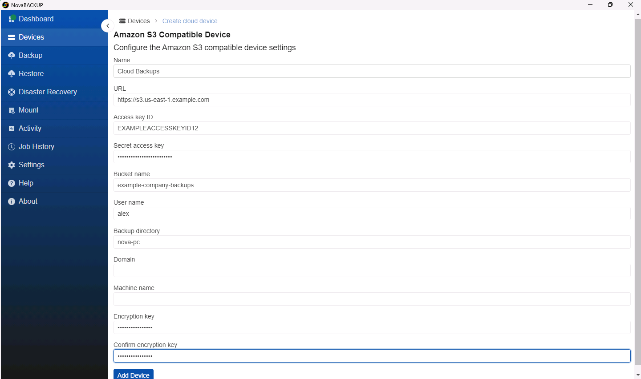This screenshot has height=379, width=641.
Task: Click the Activity chart icon
Action: click(x=12, y=128)
